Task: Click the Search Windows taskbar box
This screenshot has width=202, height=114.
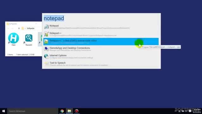Action: pyautogui.click(x=33, y=111)
